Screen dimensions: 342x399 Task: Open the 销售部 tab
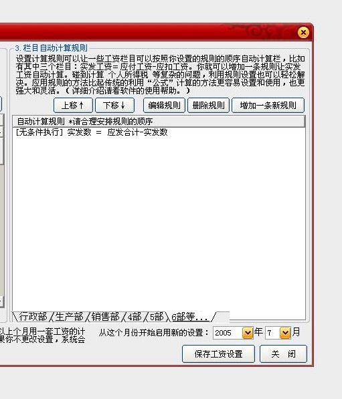[105, 317]
